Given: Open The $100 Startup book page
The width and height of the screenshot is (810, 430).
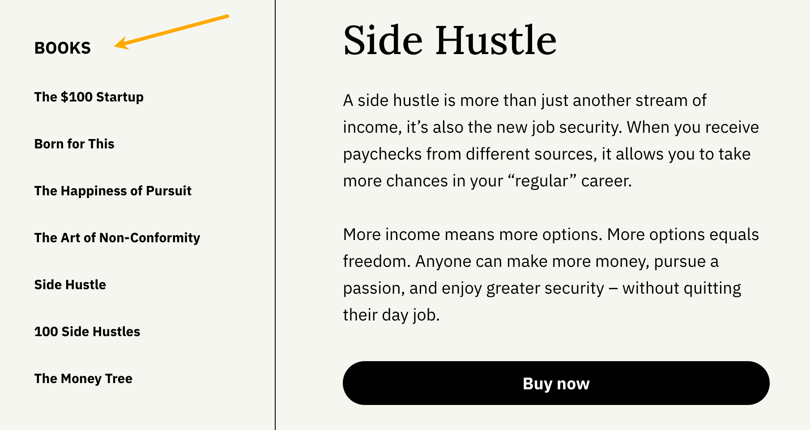Looking at the screenshot, I should click(89, 97).
